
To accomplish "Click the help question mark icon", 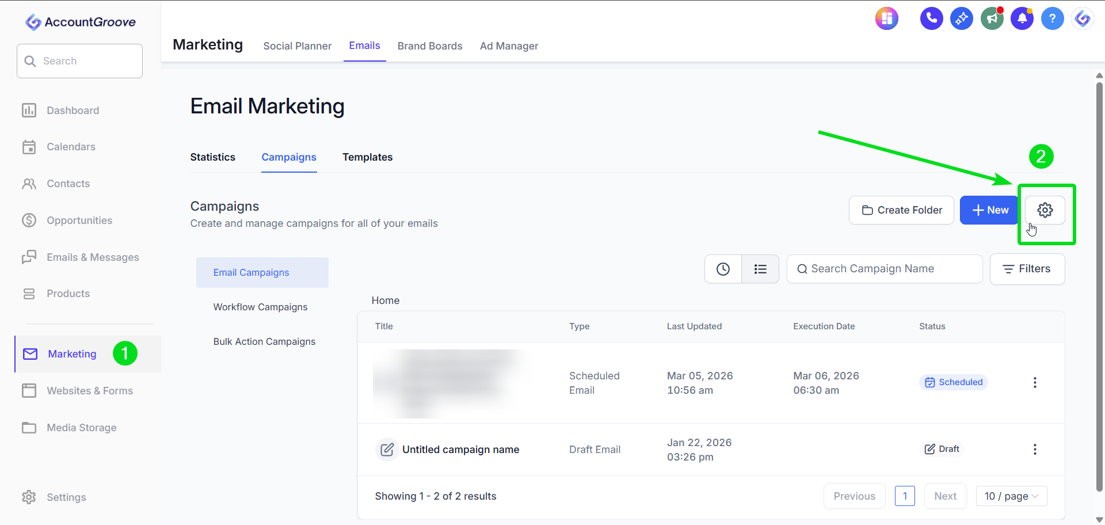I will click(1053, 19).
